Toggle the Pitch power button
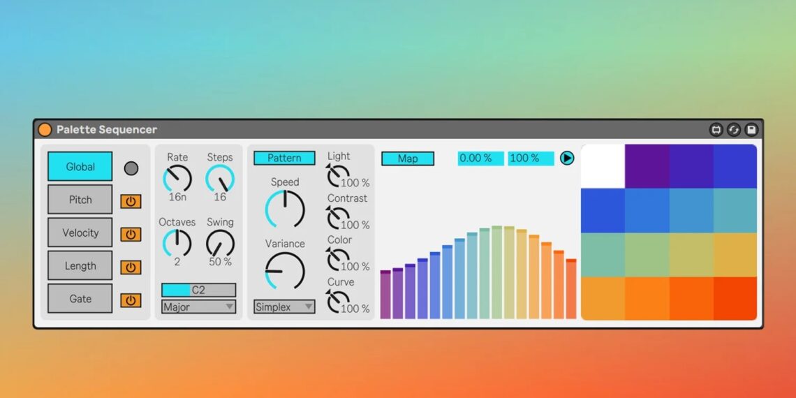 coord(131,201)
